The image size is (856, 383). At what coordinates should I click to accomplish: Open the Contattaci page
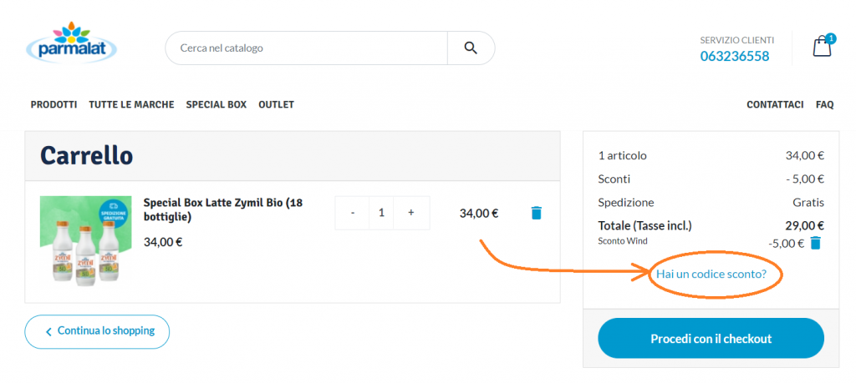click(775, 104)
